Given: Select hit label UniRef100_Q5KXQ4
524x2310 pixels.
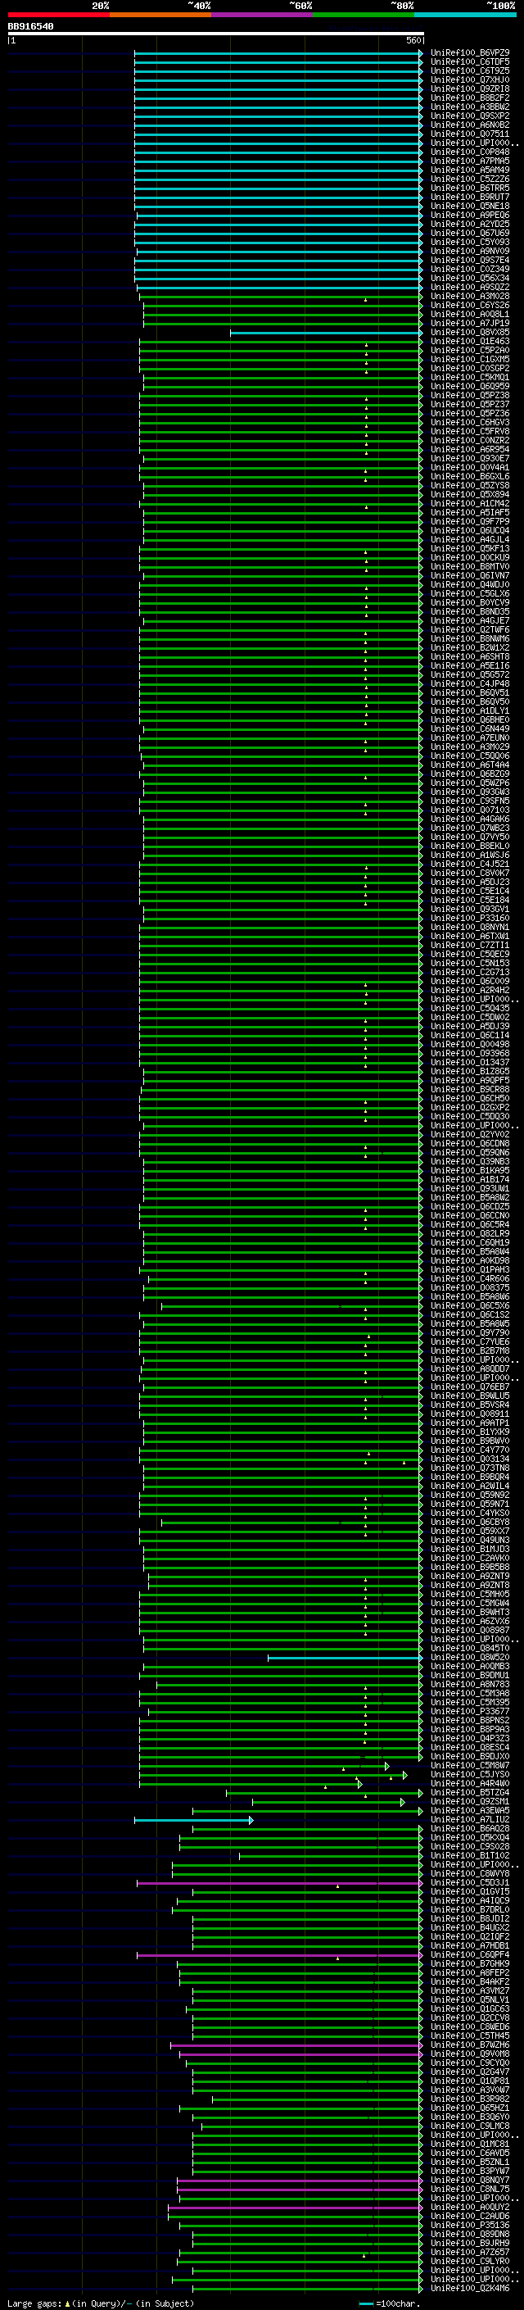Looking at the screenshot, I should point(470,1837).
